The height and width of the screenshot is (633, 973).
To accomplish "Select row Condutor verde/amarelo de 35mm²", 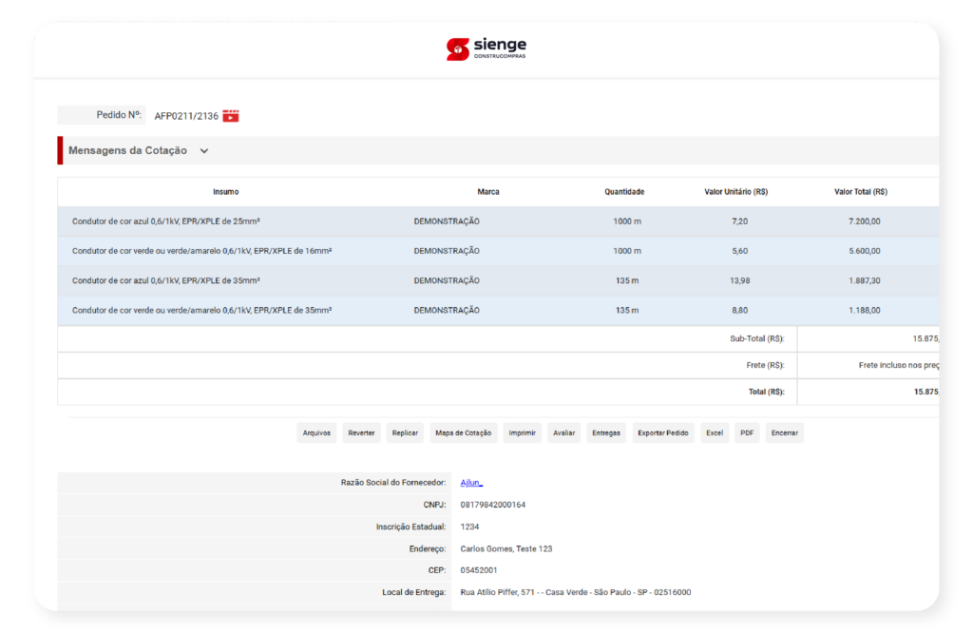I will tap(498, 310).
